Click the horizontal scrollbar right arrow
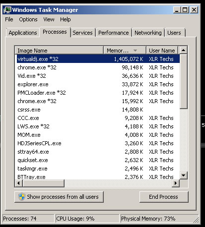Screen dimensions: 205x227 (x=176, y=183)
